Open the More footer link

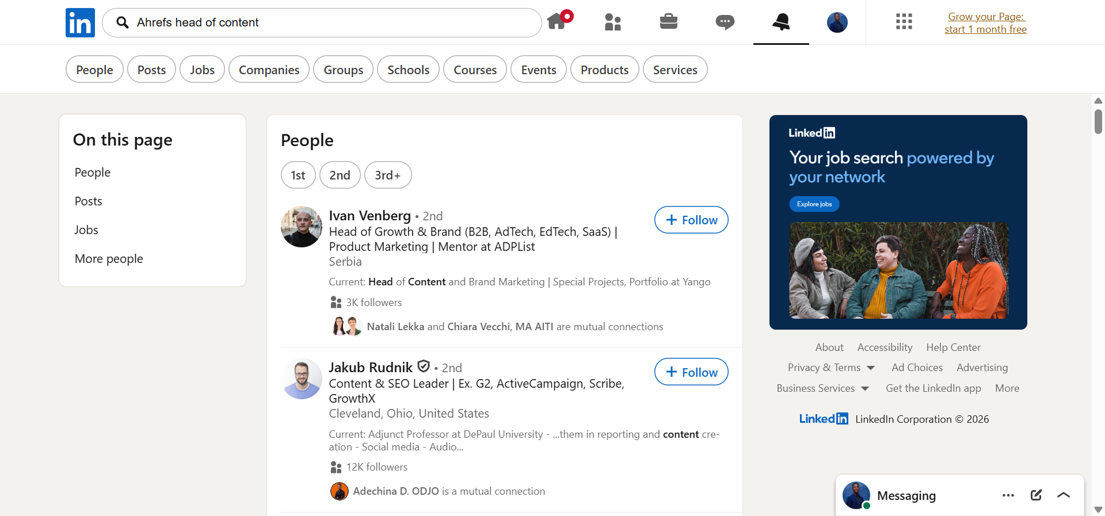click(x=1007, y=388)
